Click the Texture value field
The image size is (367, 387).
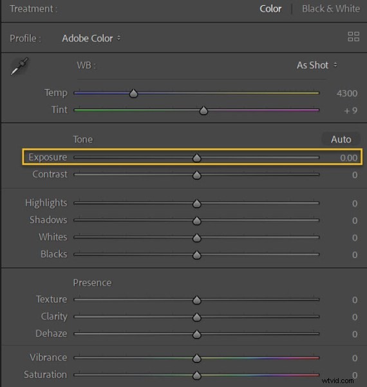tap(355, 300)
